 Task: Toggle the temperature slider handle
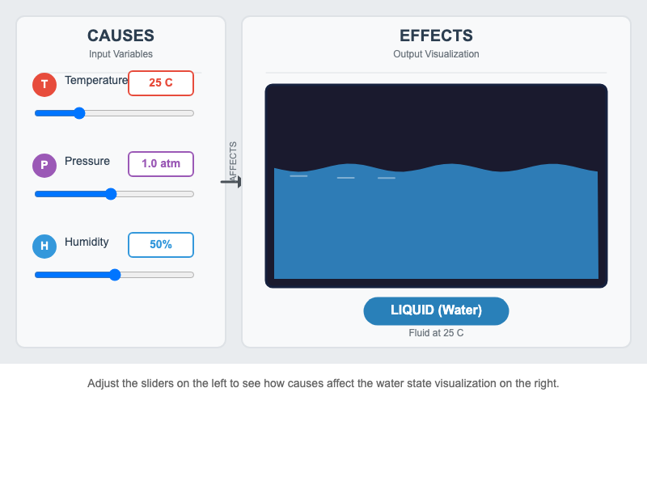point(78,113)
